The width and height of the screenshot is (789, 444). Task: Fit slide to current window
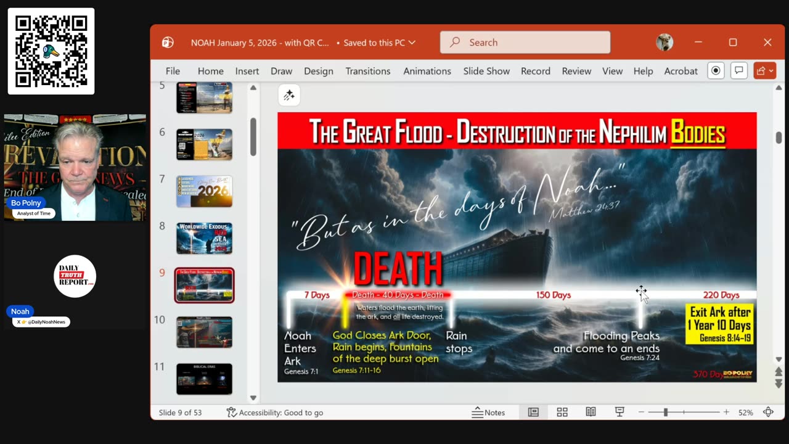768,413
